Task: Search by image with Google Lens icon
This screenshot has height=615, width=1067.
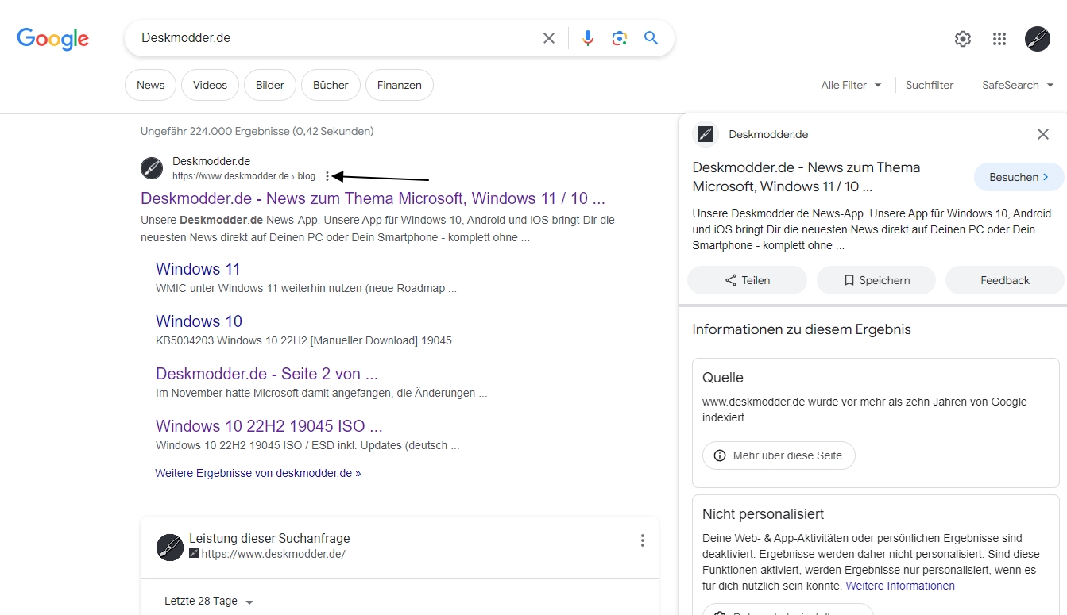Action: coord(620,38)
